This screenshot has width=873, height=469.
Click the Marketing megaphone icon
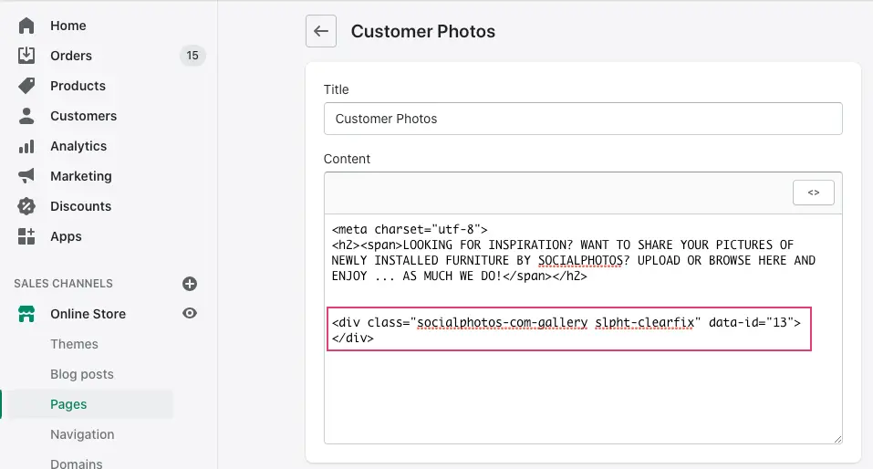coord(26,176)
